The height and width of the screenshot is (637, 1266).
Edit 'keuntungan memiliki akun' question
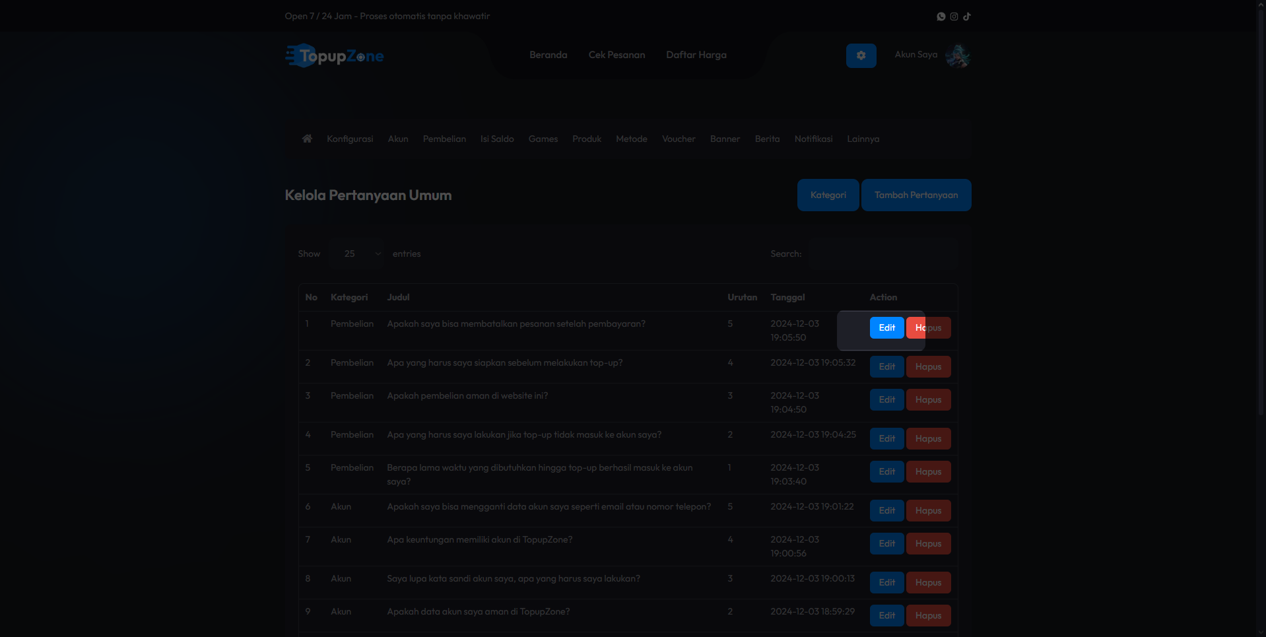[x=887, y=543]
